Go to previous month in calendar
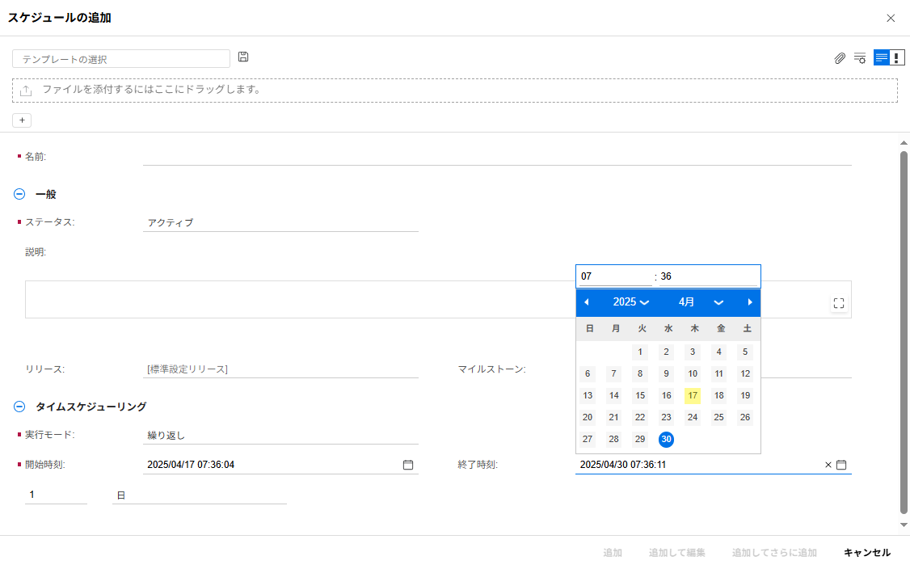Screen dimensions: 910x569 (587, 302)
